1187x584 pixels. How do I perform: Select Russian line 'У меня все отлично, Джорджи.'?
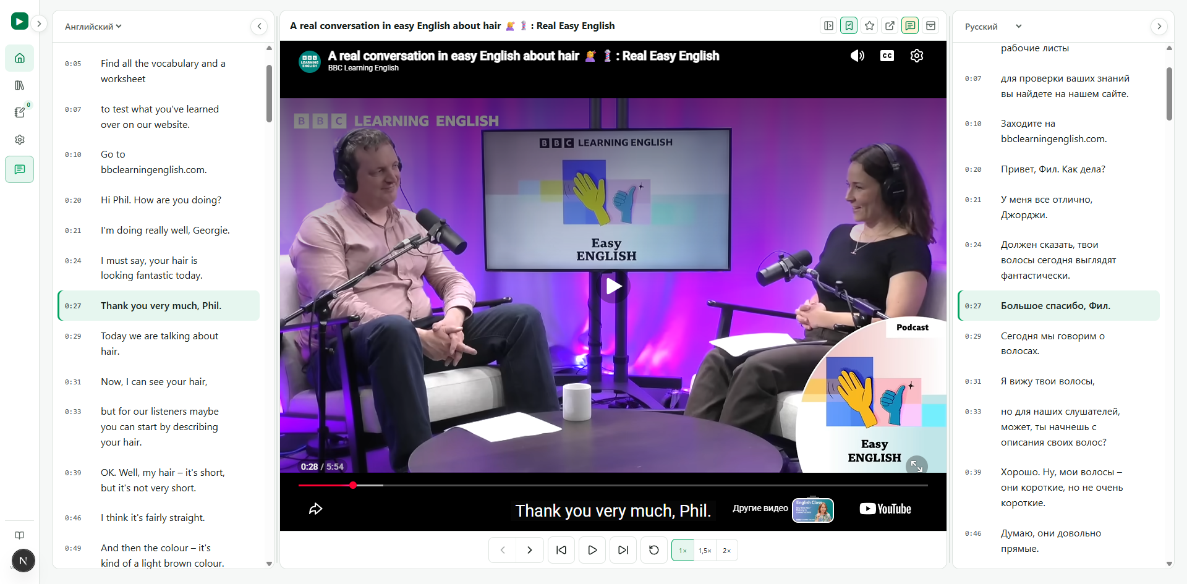tap(1058, 207)
